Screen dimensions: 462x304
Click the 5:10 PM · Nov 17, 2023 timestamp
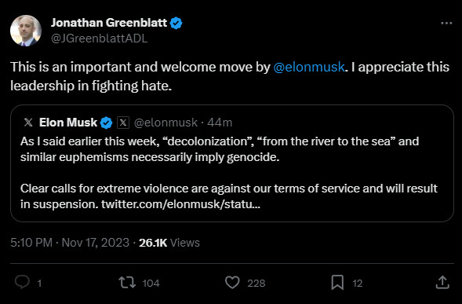70,243
